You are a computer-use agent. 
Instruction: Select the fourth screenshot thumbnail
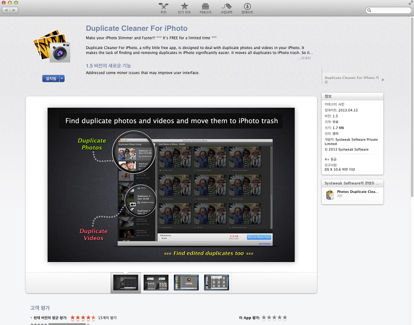[216, 283]
